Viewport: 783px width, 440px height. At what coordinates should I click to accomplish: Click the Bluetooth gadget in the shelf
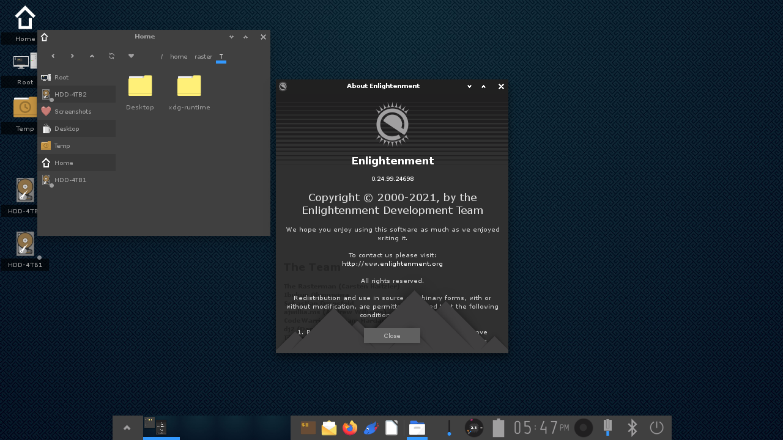coord(632,428)
